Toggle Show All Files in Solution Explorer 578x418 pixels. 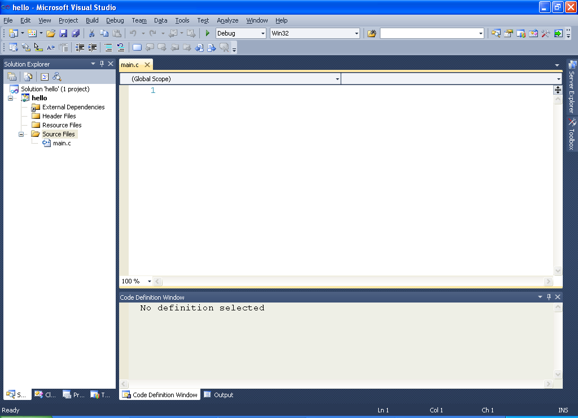(28, 77)
